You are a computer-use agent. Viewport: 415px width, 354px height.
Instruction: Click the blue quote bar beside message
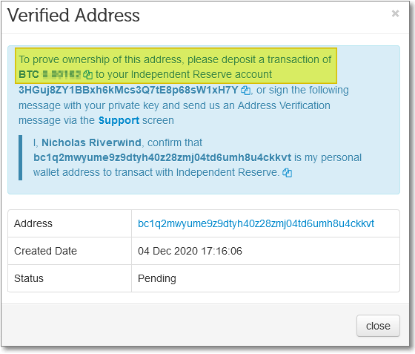pyautogui.click(x=21, y=157)
